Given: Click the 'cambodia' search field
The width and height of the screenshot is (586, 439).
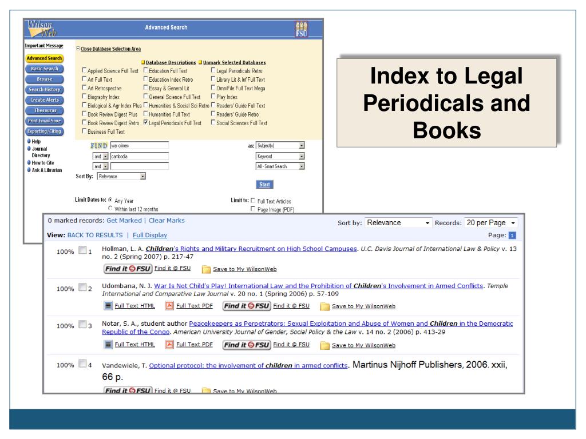Looking at the screenshot, I should coord(140,156).
